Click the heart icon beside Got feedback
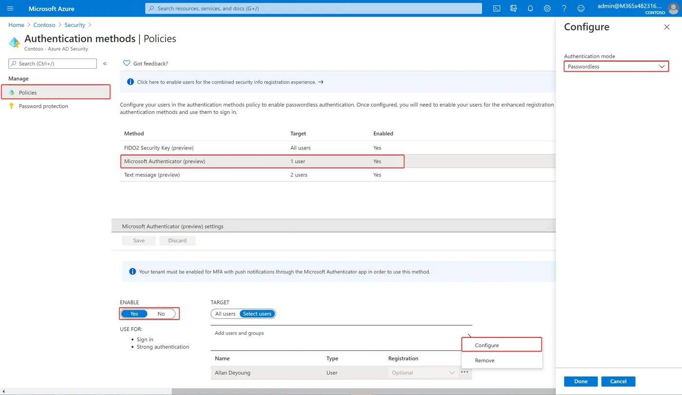 click(x=127, y=63)
